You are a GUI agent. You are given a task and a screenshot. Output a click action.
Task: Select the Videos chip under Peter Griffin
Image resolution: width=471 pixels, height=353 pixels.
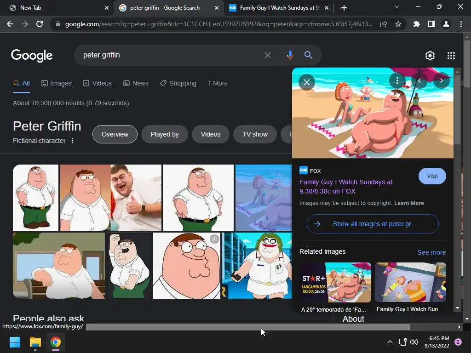coord(211,134)
